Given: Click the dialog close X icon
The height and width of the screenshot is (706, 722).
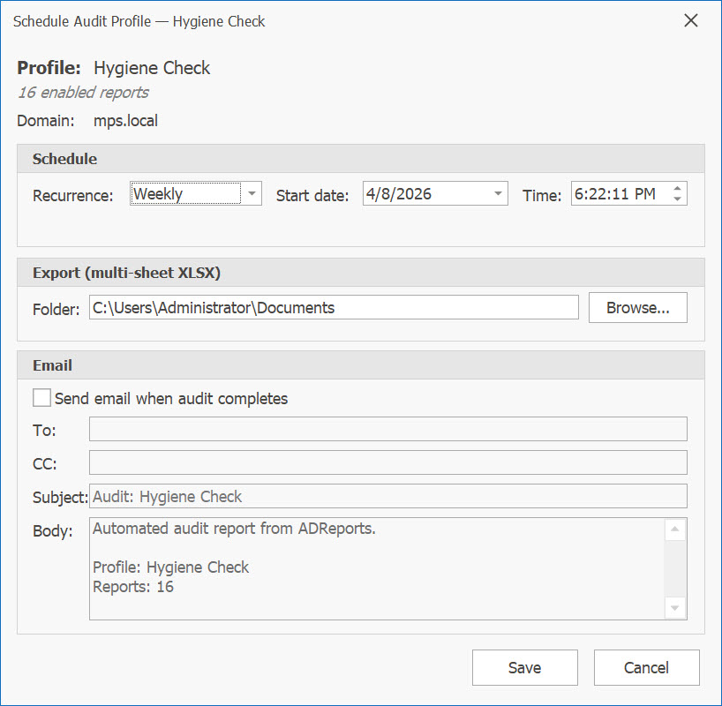Looking at the screenshot, I should pos(691,20).
